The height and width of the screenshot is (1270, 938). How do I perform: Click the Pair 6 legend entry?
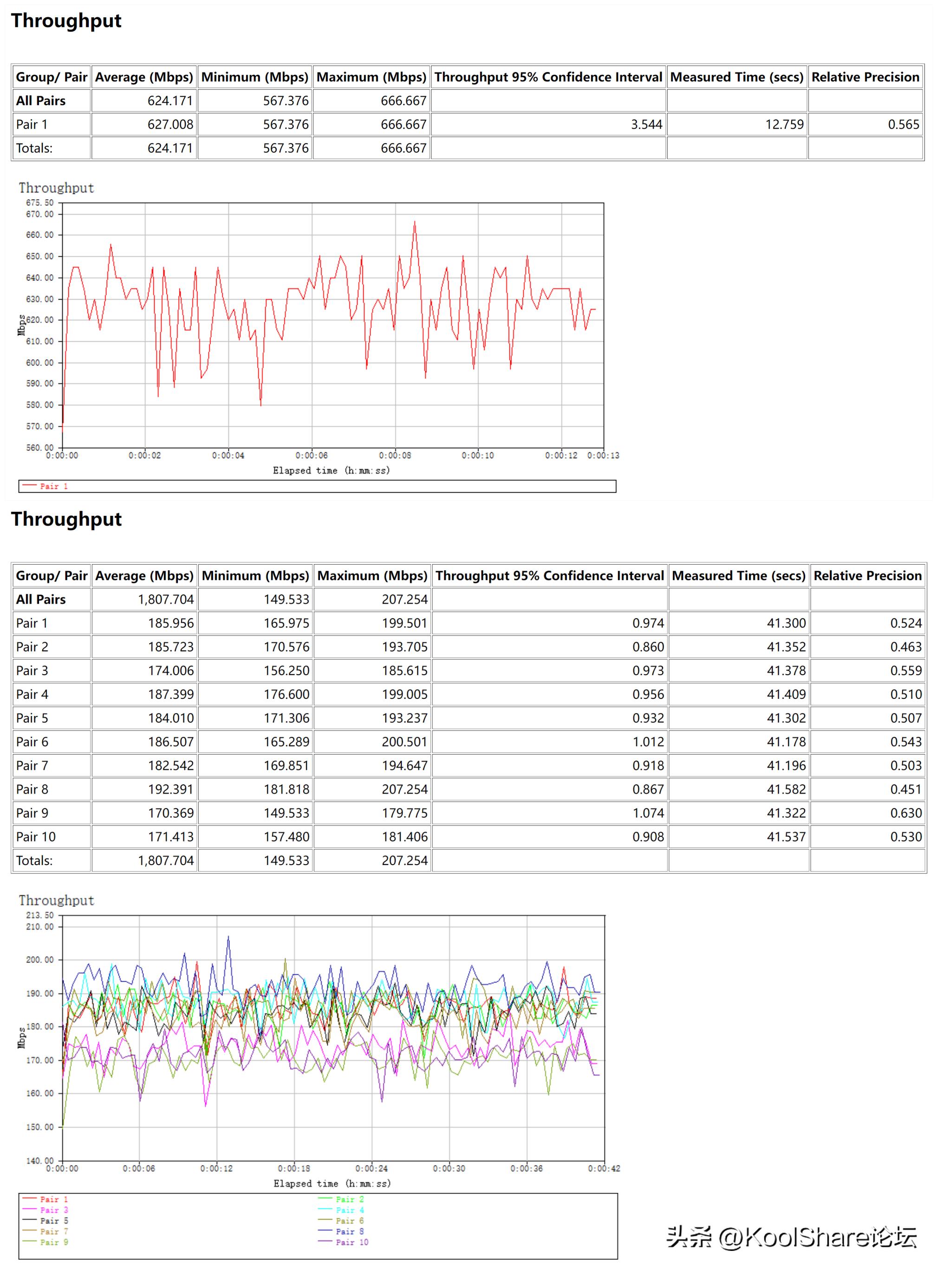click(349, 1221)
